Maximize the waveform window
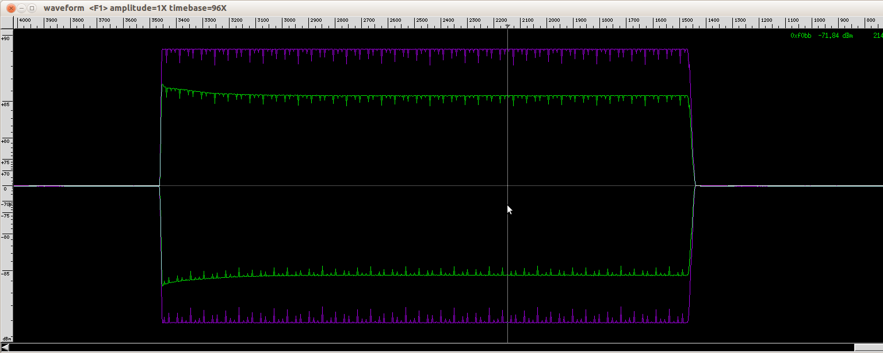This screenshot has height=353, width=883. 32,8
